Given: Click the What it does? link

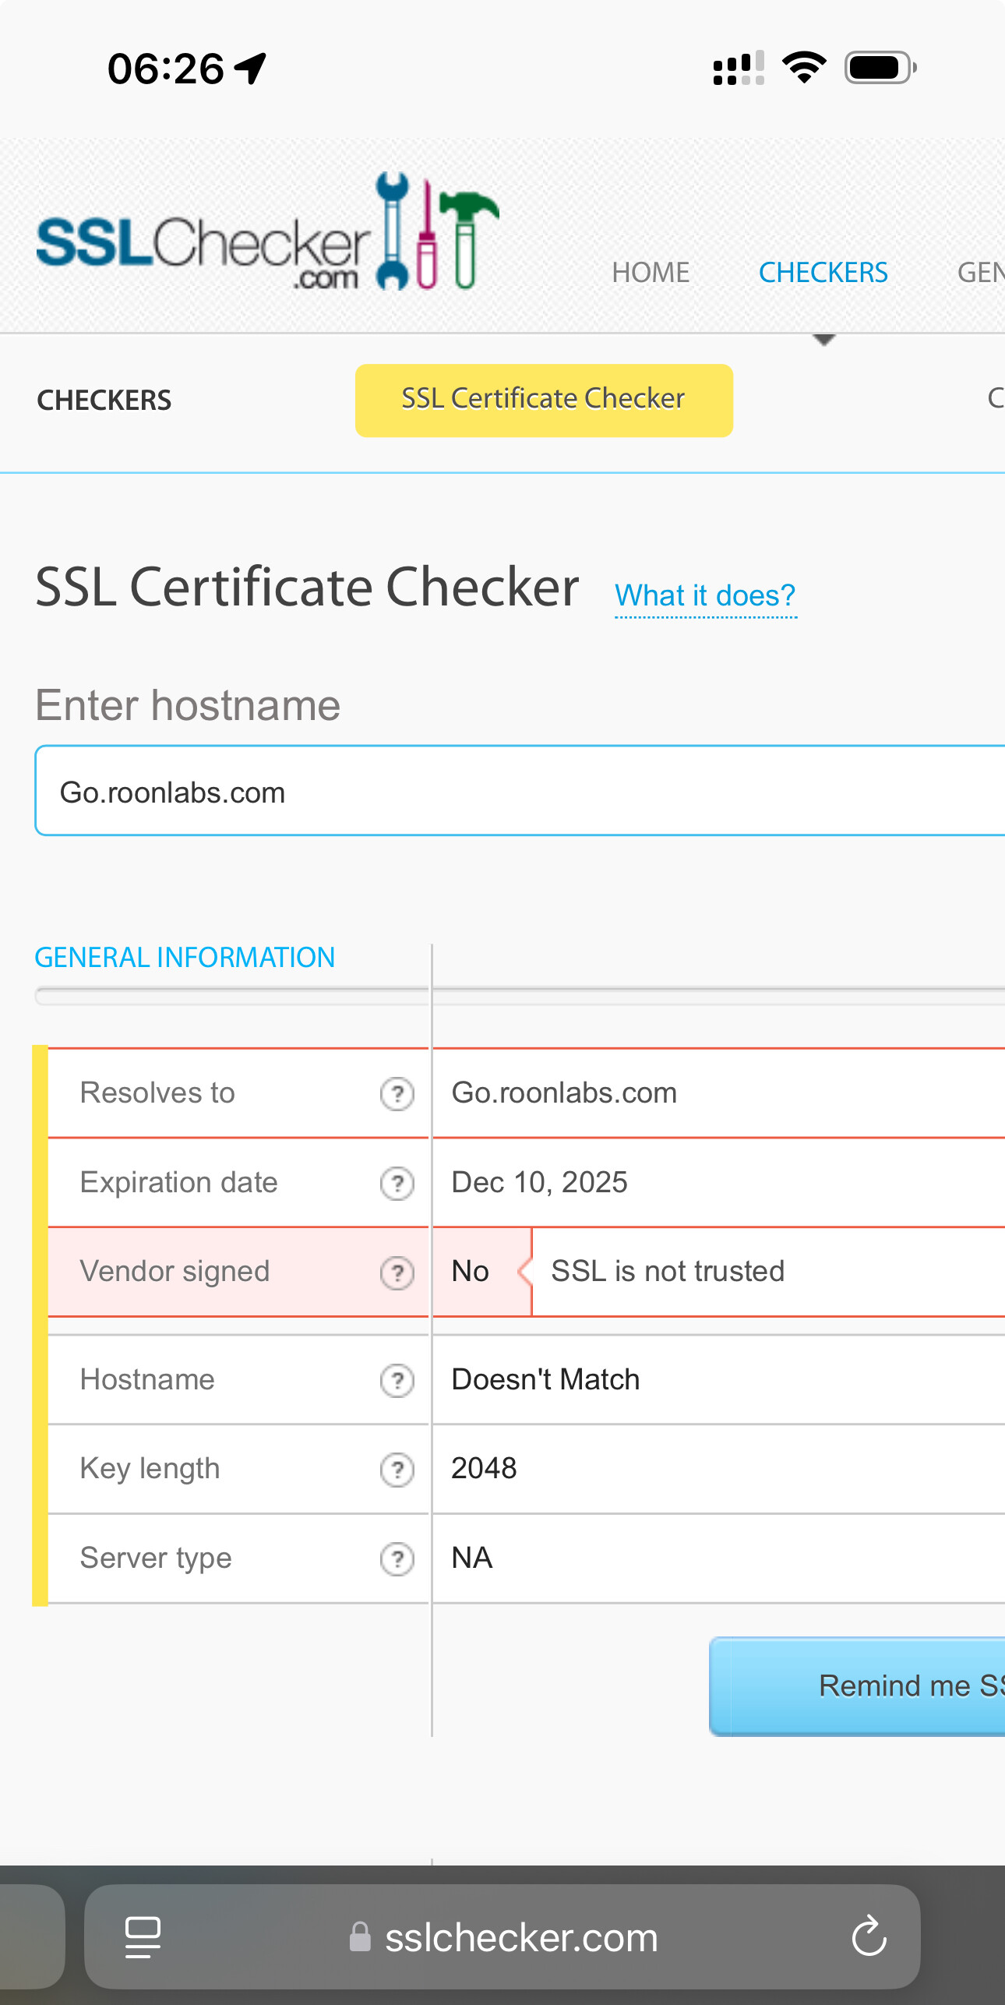Looking at the screenshot, I should 705,596.
